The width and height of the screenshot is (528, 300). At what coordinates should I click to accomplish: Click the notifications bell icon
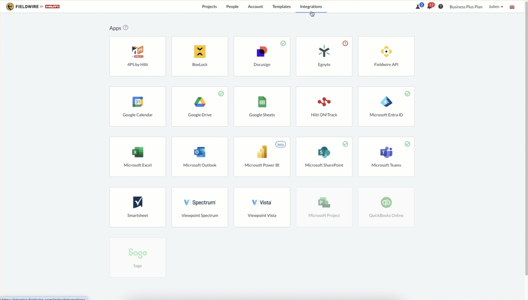429,7
